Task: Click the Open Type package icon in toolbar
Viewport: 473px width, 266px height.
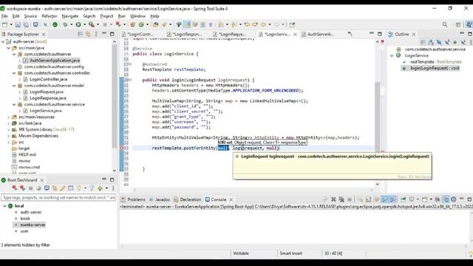Action: [x=156, y=24]
